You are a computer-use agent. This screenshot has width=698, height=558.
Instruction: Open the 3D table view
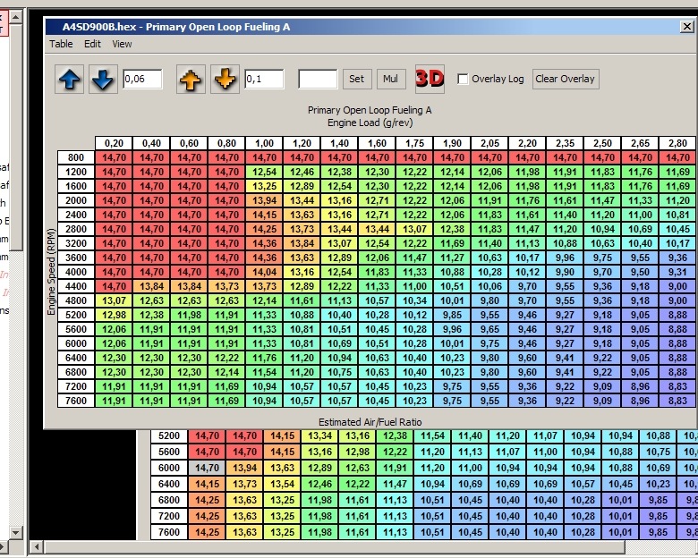point(430,80)
